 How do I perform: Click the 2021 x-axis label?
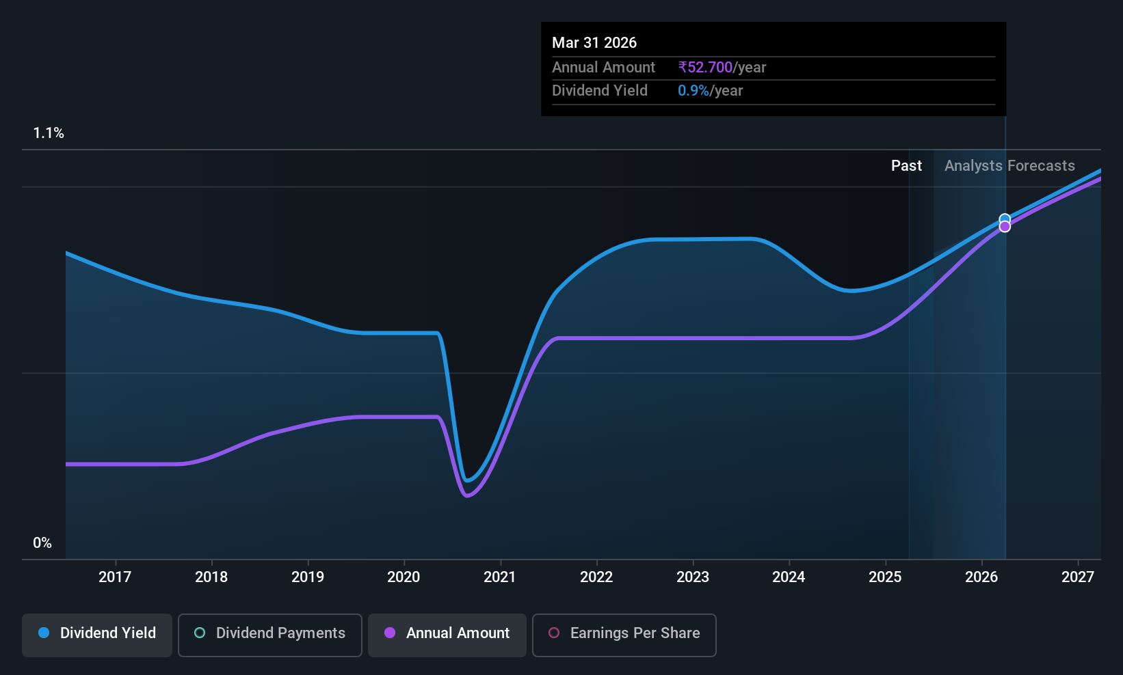[500, 577]
